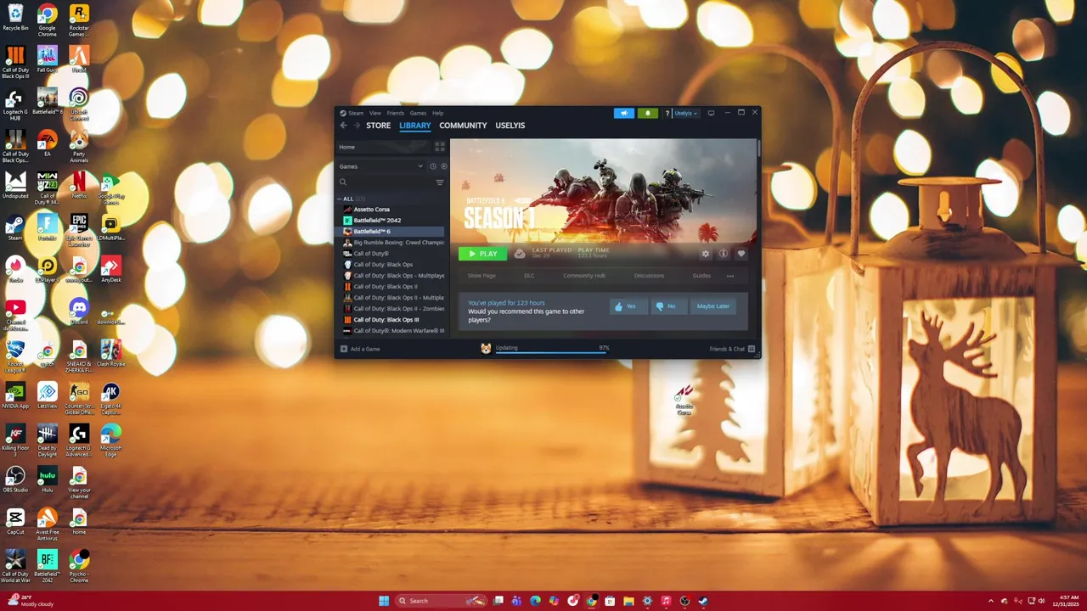Open the Windows Start button
Viewport: 1087px width, 611px height.
tap(384, 601)
